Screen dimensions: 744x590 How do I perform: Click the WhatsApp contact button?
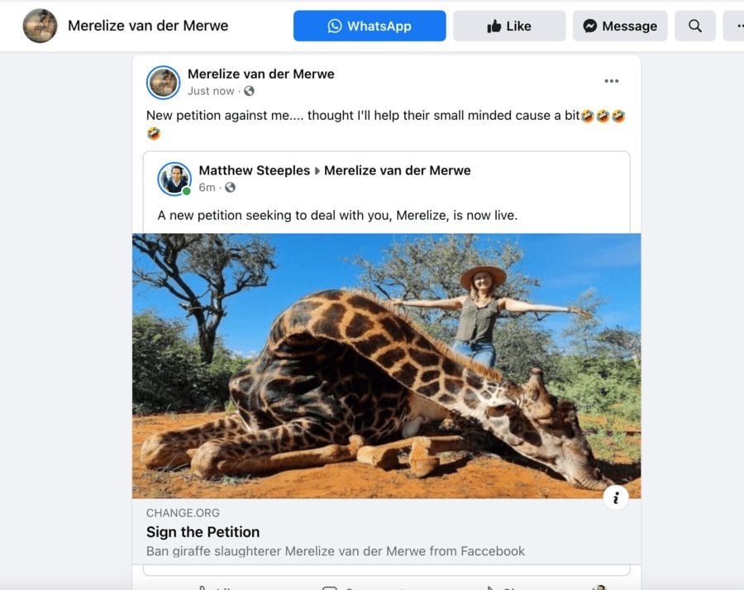[370, 26]
